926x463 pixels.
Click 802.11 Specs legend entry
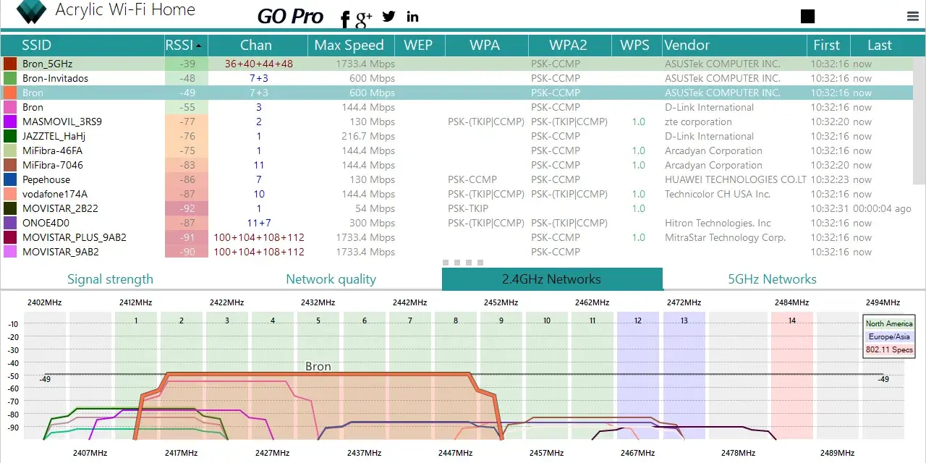tap(889, 349)
